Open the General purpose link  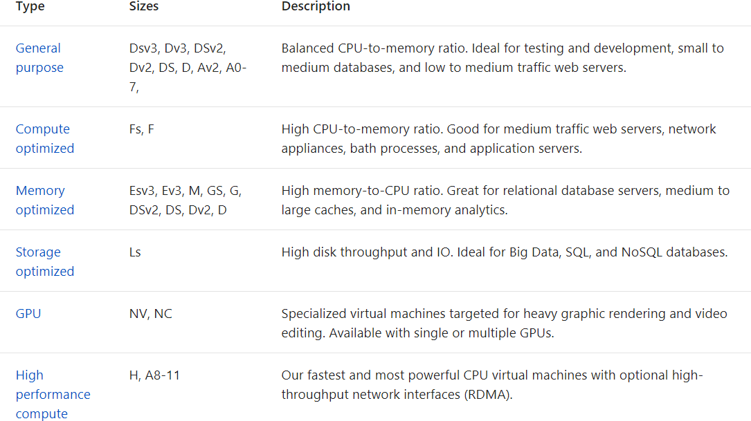[39, 58]
